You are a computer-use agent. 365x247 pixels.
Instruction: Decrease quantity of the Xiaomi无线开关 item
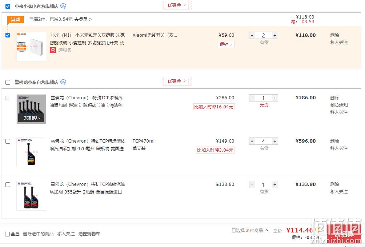[252, 35]
